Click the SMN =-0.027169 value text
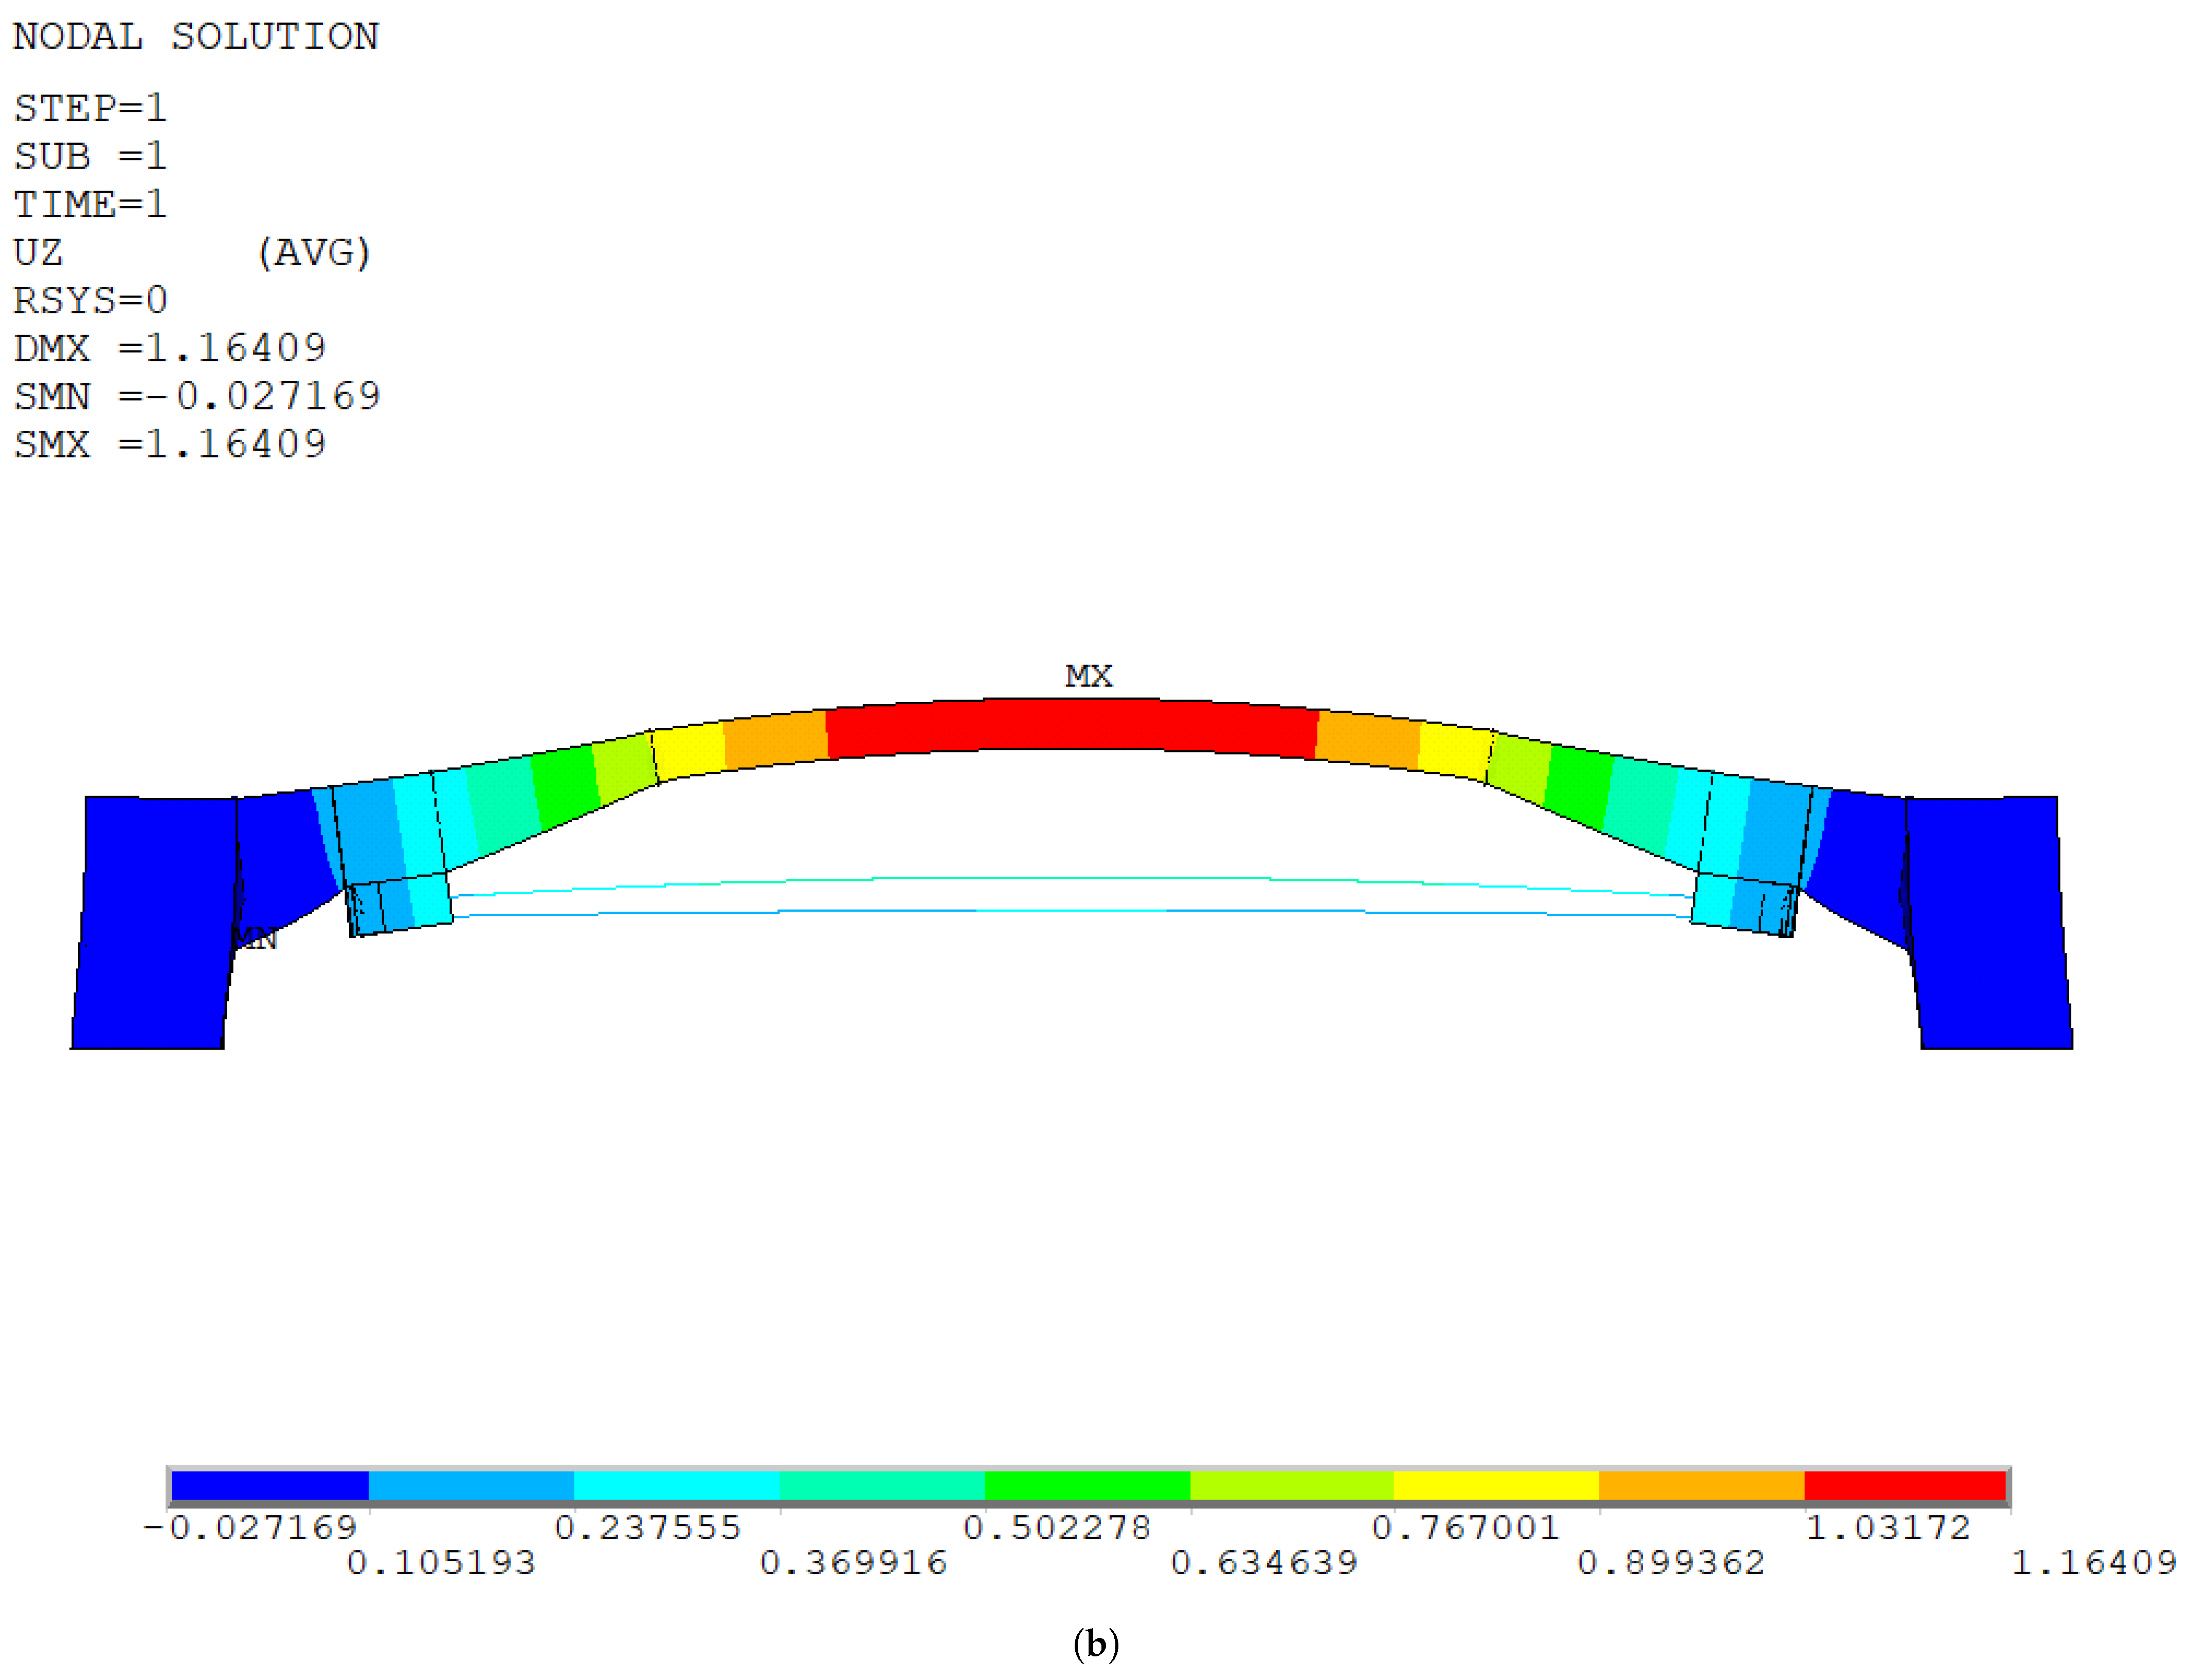Image resolution: width=2190 pixels, height=1680 pixels. [196, 396]
